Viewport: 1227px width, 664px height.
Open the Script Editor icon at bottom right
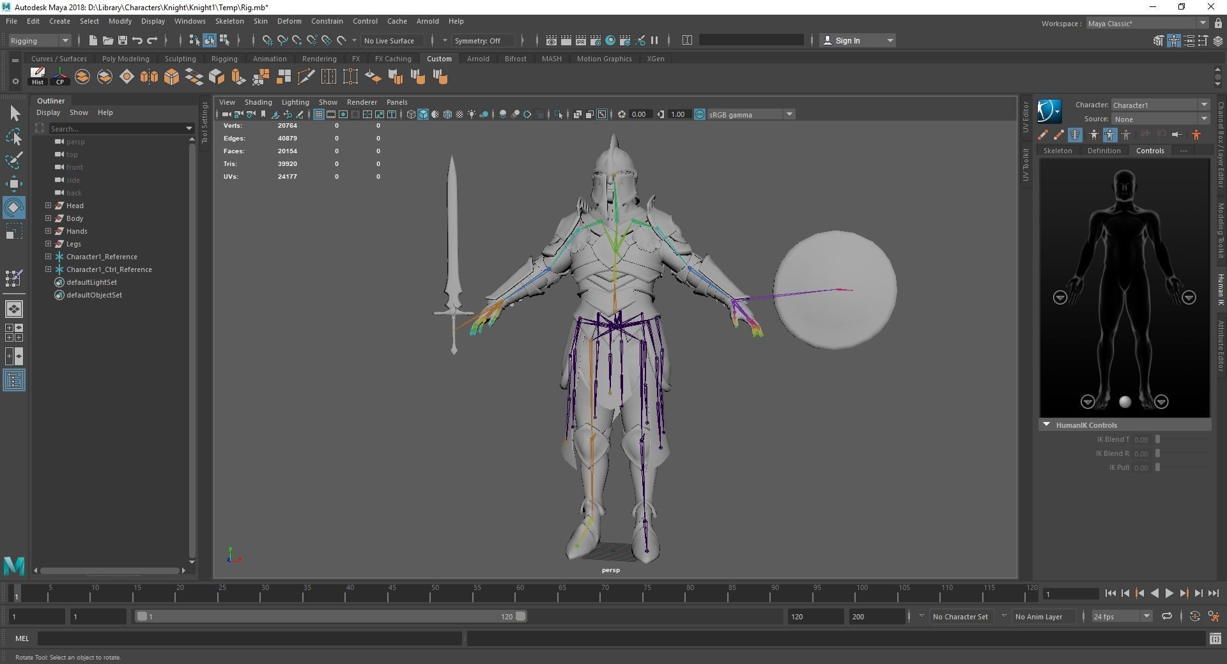coord(1215,638)
